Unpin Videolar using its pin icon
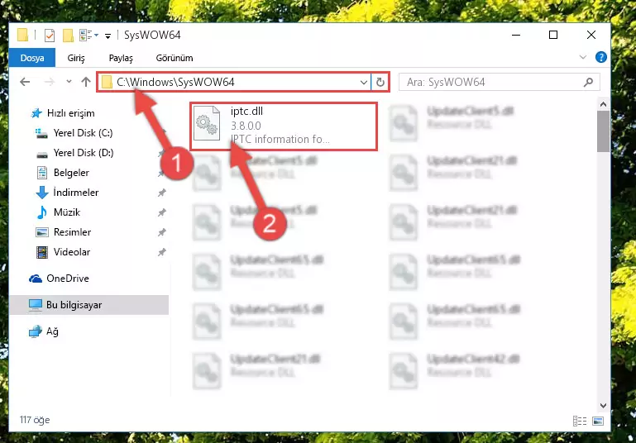Image resolution: width=636 pixels, height=443 pixels. 161,252
